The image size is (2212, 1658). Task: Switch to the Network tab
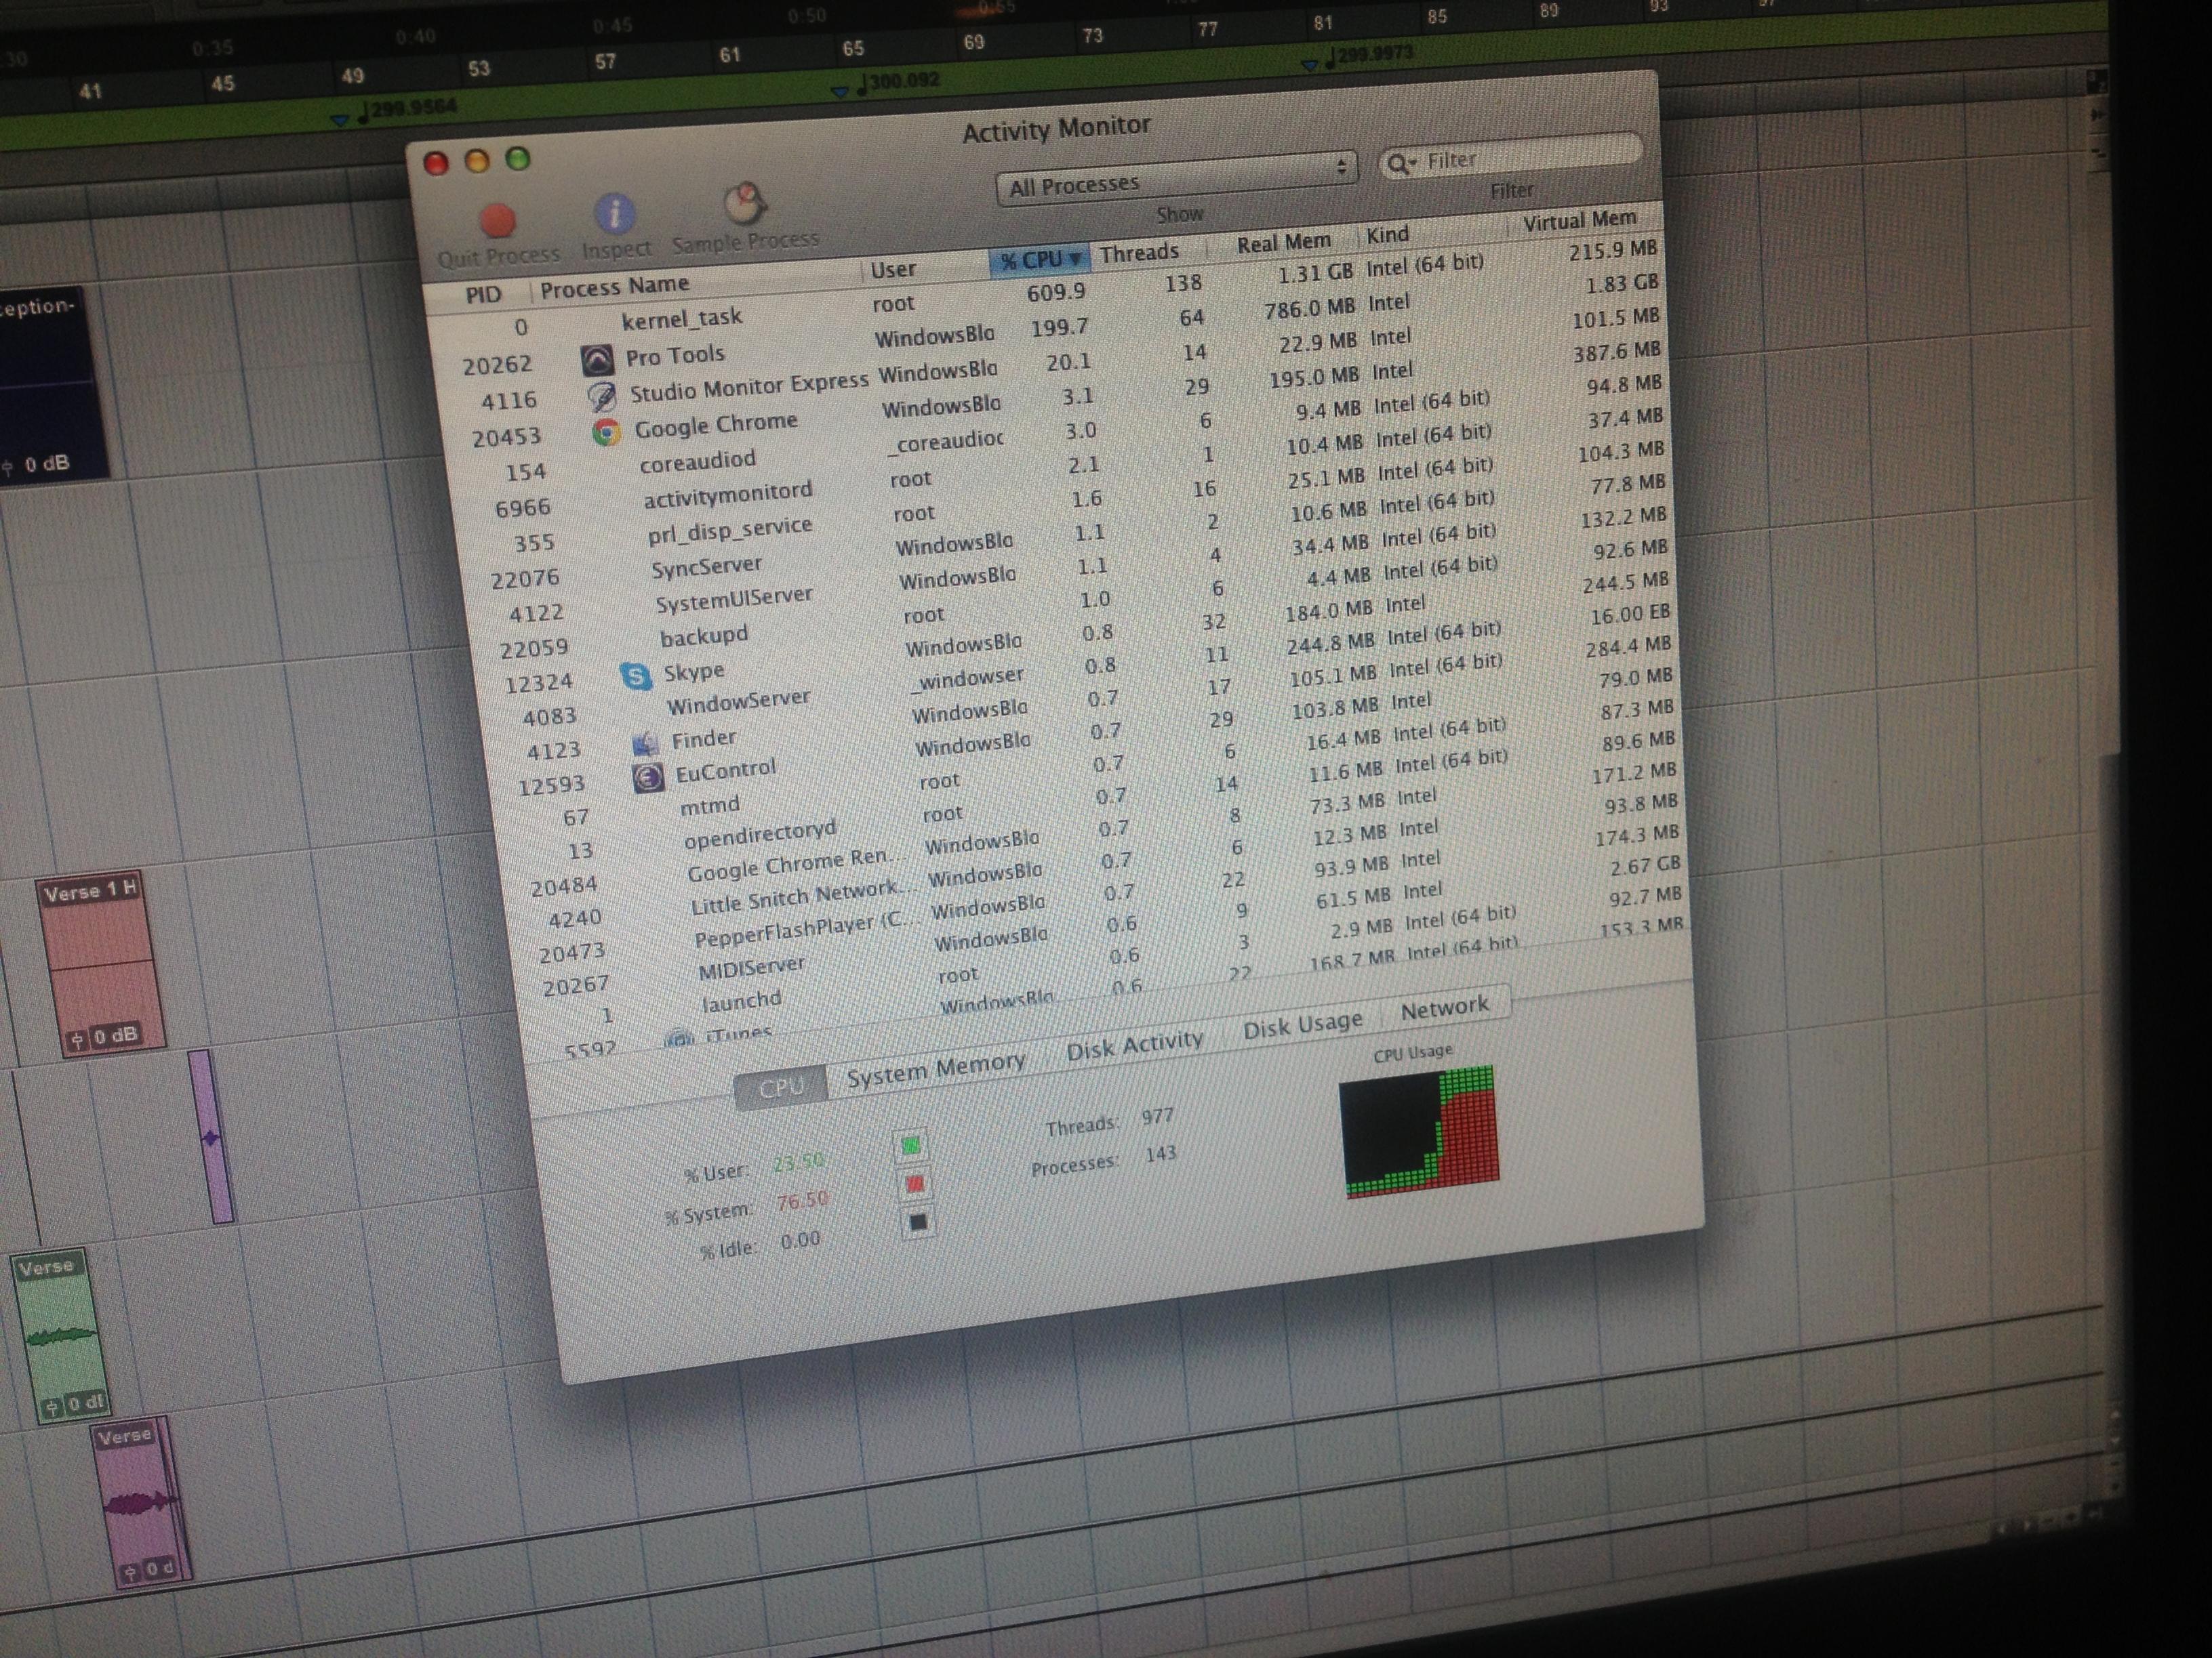point(1445,1008)
